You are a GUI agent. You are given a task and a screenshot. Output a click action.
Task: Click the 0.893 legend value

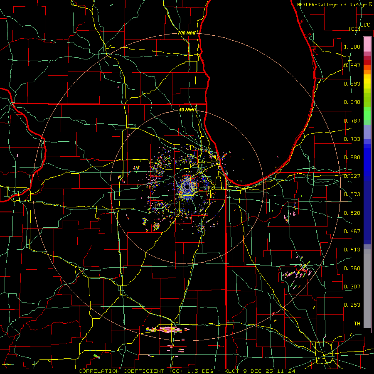point(352,84)
